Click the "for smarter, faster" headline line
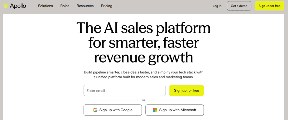This screenshot has height=120, width=288. [x=143, y=43]
